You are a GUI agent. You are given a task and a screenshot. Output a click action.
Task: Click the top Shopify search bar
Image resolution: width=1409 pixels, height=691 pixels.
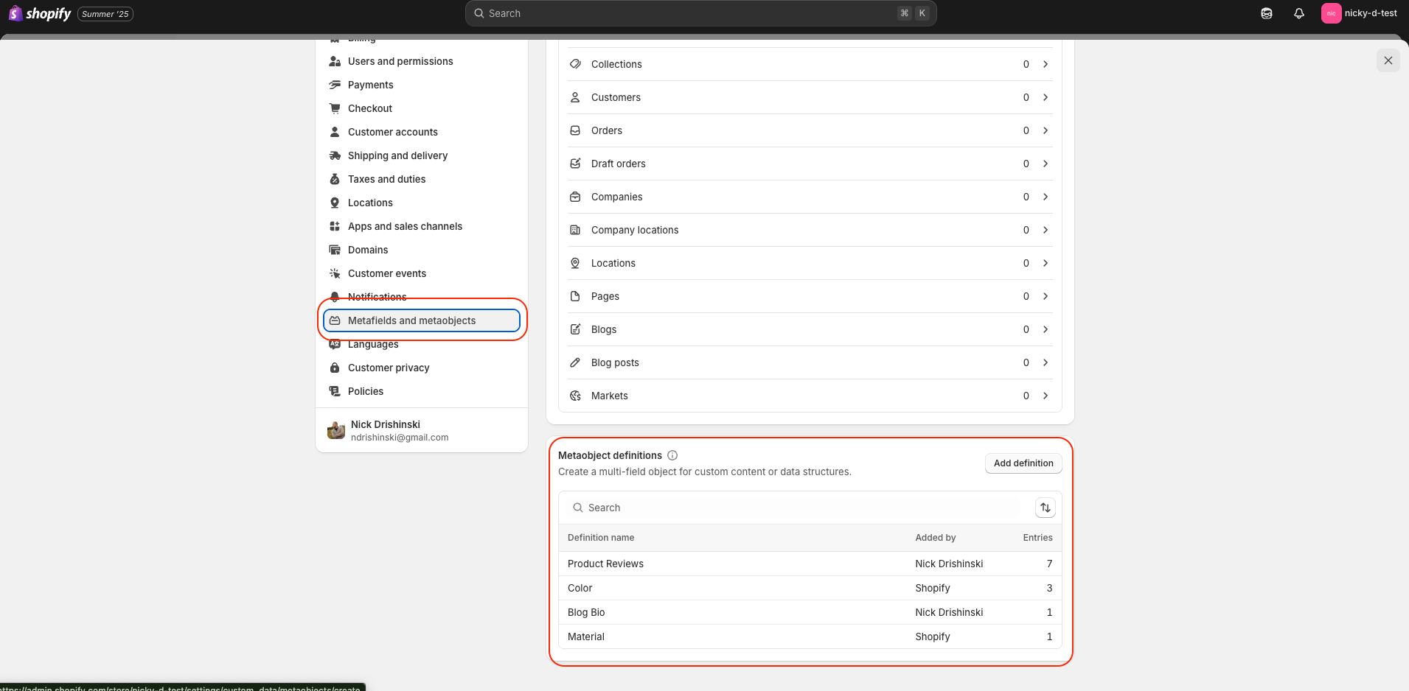click(x=700, y=13)
